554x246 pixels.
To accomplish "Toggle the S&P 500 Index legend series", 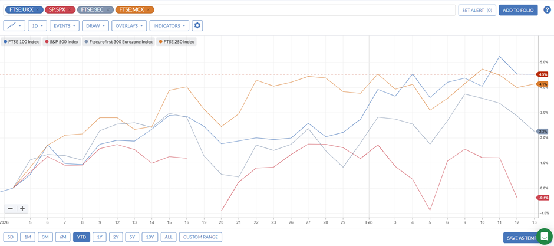I will tap(62, 42).
